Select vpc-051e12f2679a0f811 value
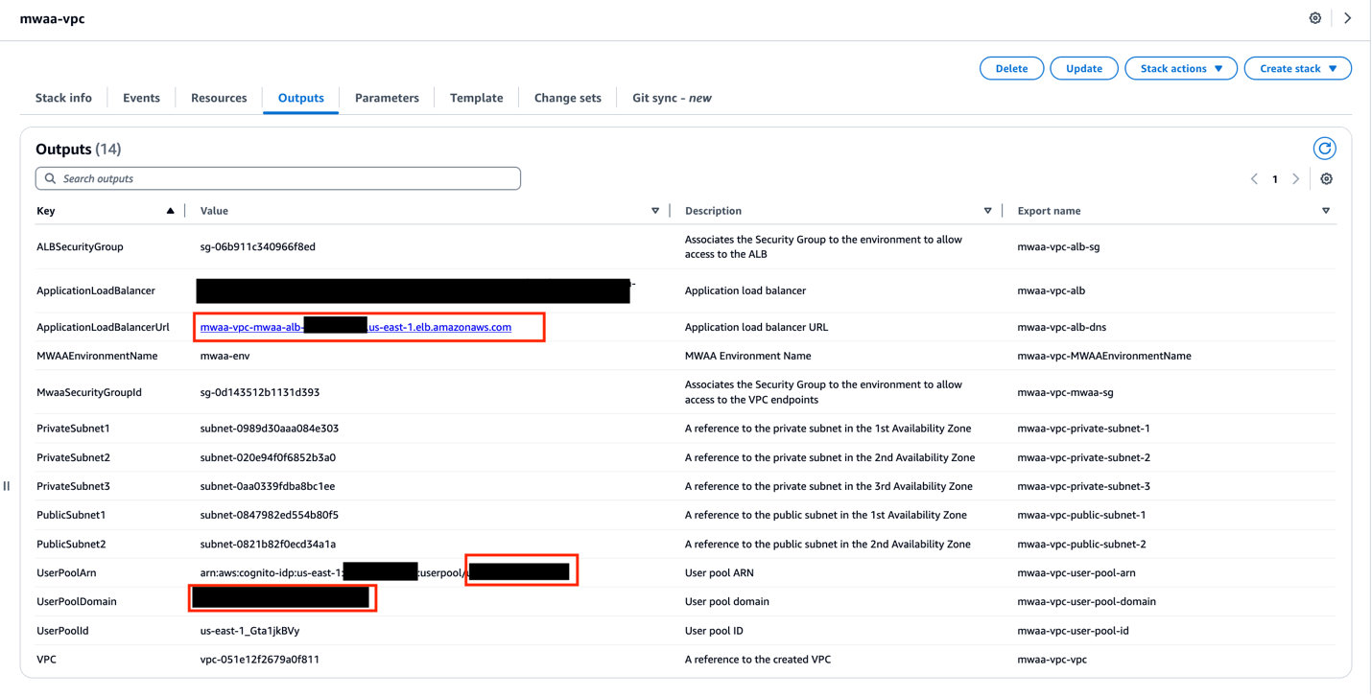Viewport: 1372px width, 697px height. click(x=260, y=661)
